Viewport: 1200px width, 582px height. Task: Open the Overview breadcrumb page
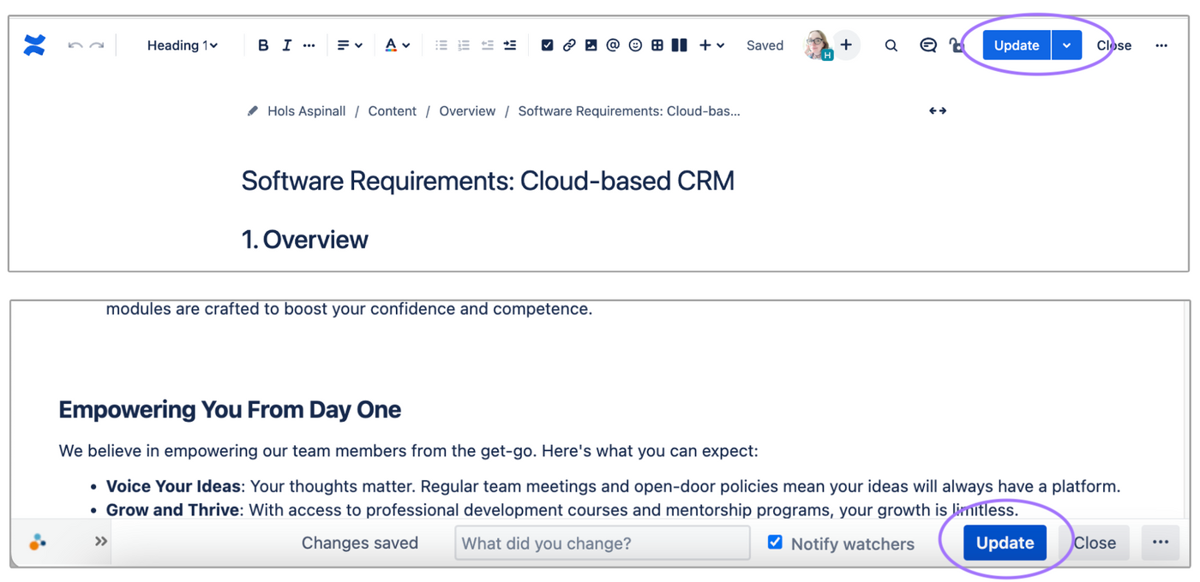point(467,110)
